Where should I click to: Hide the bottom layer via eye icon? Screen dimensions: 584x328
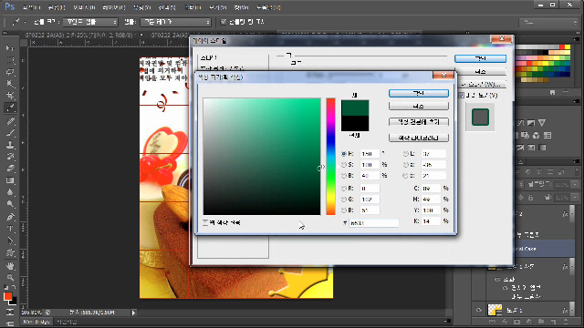click(479, 310)
